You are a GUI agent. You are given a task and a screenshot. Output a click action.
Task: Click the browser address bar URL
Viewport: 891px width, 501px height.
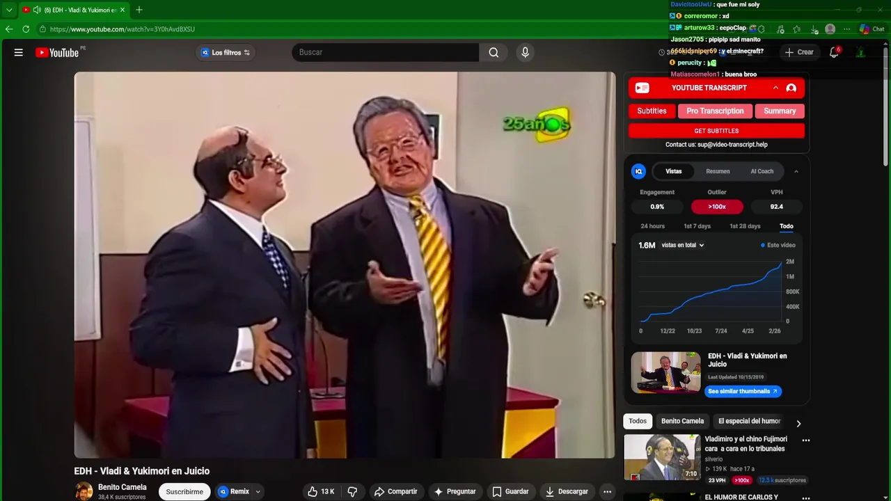(x=123, y=29)
